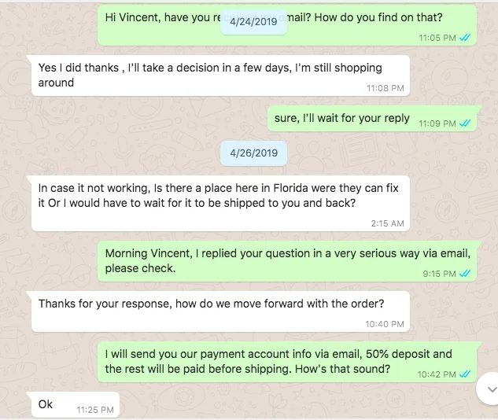The image size is (498, 420).
Task: Click message "sure, I'll wait for your reply"
Action: tap(372, 119)
